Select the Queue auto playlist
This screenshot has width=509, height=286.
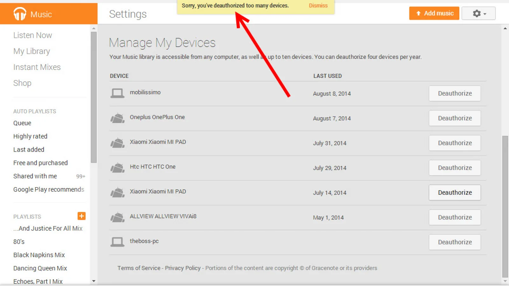(22, 123)
